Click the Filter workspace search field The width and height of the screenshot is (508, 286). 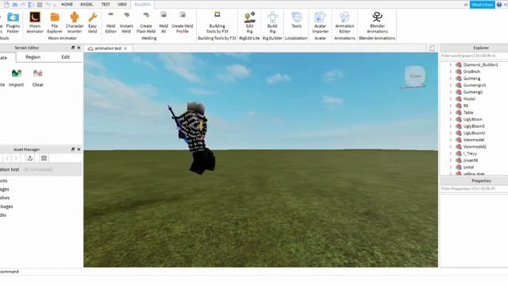474,56
